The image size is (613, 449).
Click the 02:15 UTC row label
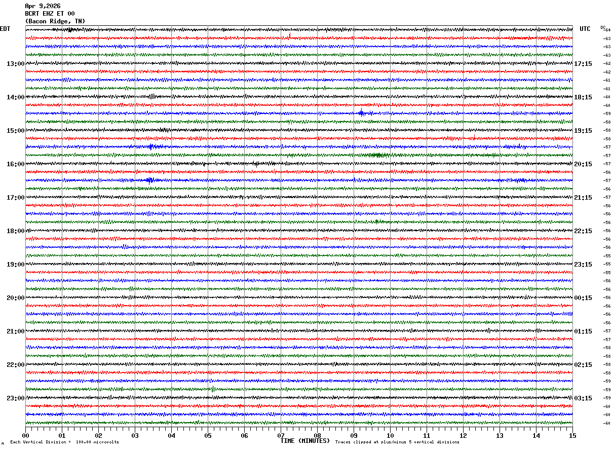(583, 365)
